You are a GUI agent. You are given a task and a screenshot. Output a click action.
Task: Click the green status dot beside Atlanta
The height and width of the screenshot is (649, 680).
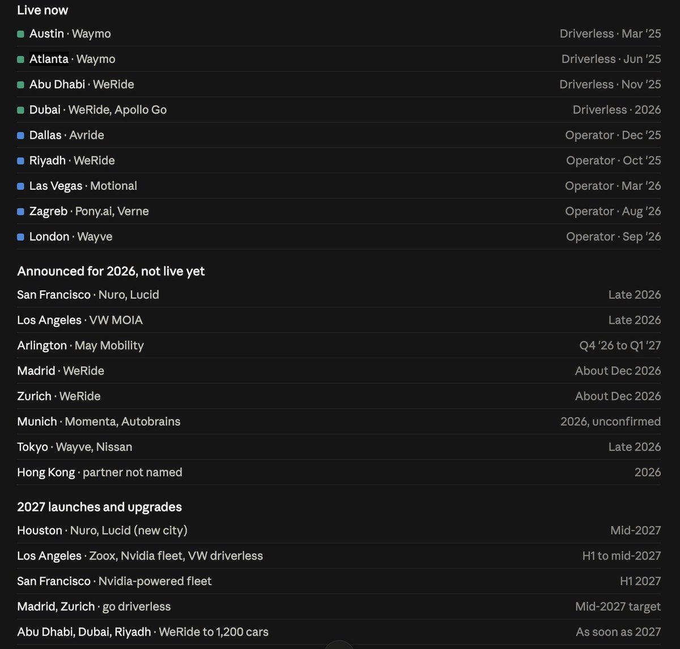pos(20,59)
